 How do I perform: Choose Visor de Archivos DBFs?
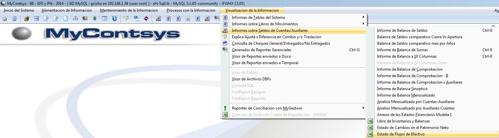pos(294,79)
